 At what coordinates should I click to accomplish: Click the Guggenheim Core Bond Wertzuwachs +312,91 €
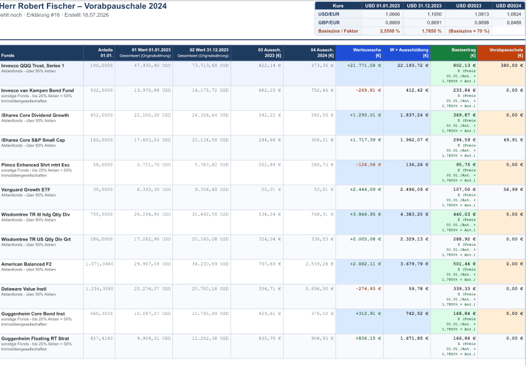369,314
